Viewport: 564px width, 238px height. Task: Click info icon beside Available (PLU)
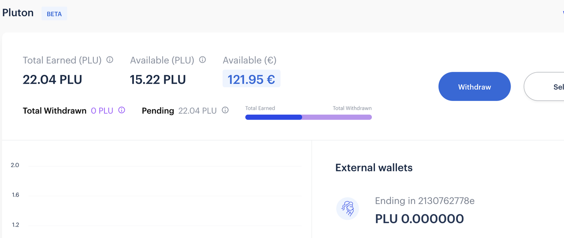tap(203, 59)
